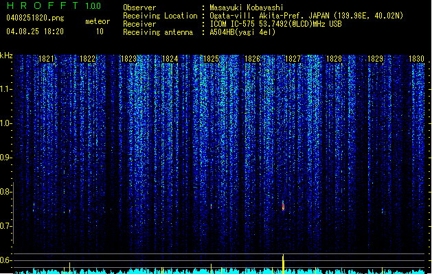
Task: Click the faint meteor echo near 1829
Action: [383, 211]
